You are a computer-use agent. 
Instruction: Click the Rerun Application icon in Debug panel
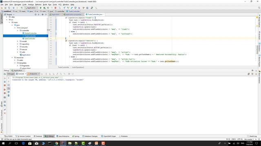[x=4, y=74]
